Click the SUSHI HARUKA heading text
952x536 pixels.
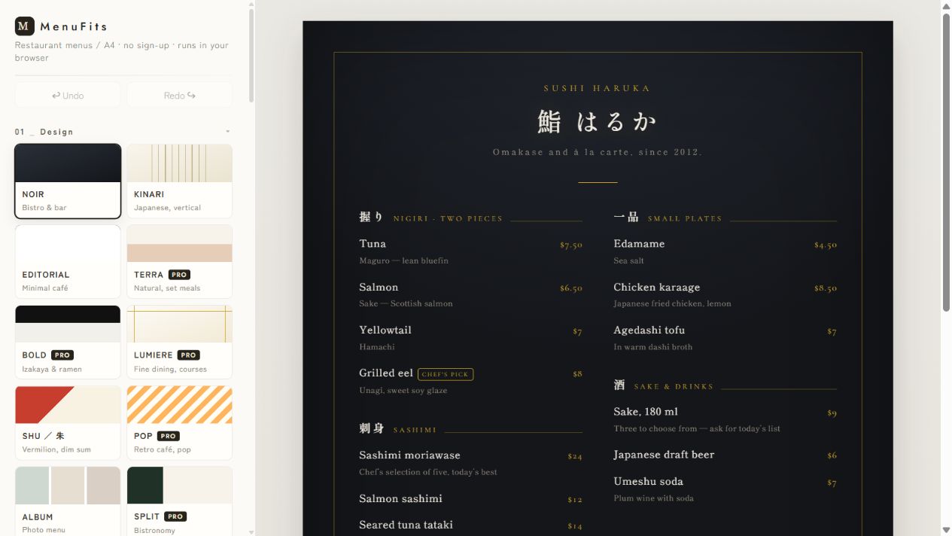pyautogui.click(x=597, y=89)
